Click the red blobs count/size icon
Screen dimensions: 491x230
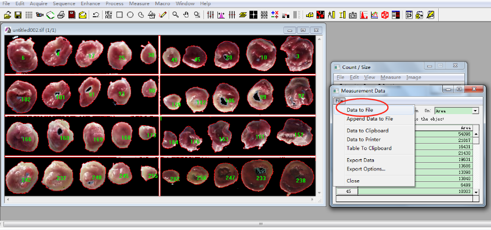pos(321,14)
